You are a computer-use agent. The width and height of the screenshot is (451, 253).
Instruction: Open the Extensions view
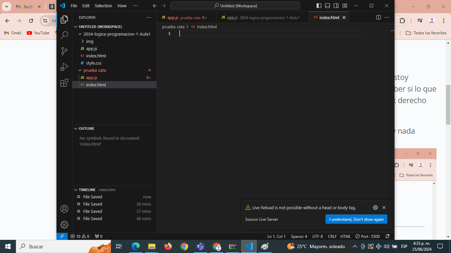pos(64,83)
